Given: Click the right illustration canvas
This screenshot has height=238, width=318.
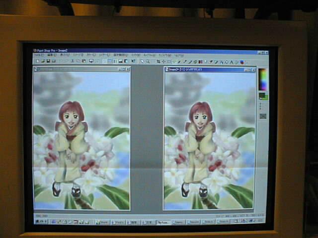Looking at the screenshot, I should point(210,141).
